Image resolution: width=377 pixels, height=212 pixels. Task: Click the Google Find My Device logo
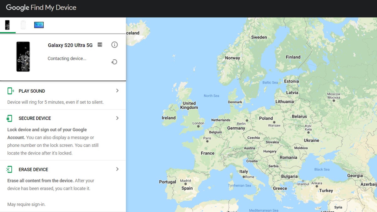pyautogui.click(x=41, y=8)
